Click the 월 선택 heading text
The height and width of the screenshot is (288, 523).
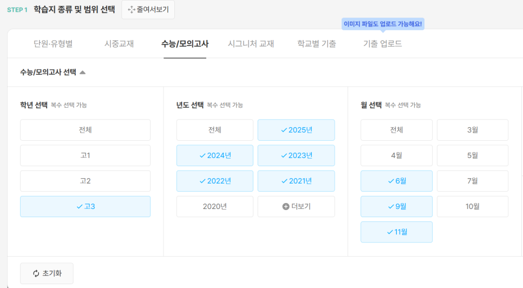371,105
